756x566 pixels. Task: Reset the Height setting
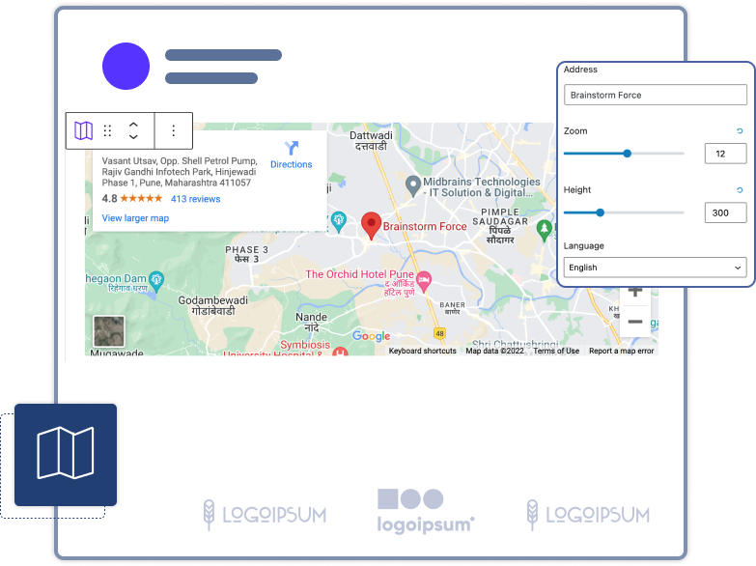coord(740,189)
